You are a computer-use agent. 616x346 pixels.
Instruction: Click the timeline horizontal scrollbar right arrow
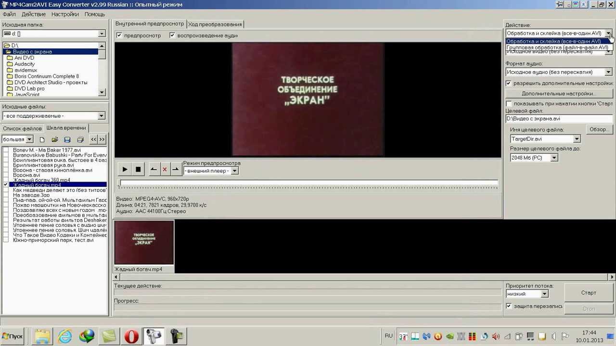click(x=612, y=277)
